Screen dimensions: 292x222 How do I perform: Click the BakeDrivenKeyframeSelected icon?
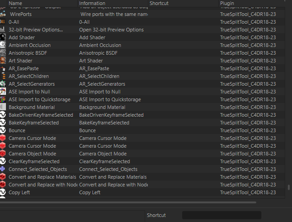pos(3,115)
